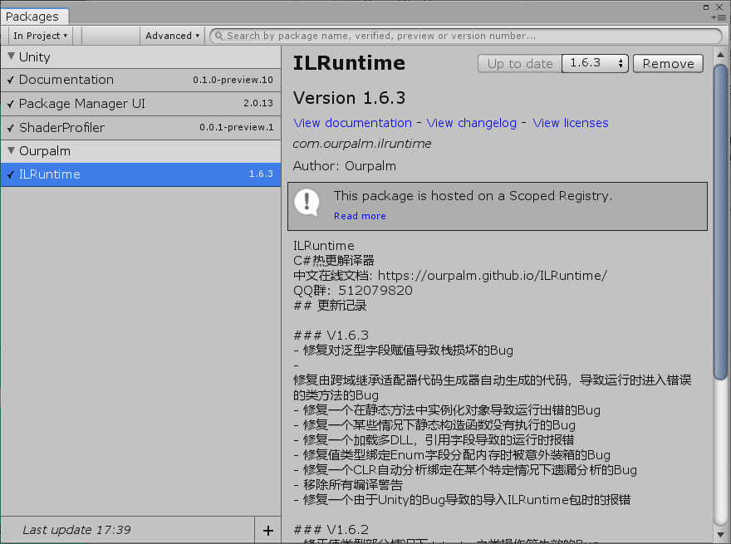
Task: Click the 2.0.13 version label
Action: click(258, 103)
